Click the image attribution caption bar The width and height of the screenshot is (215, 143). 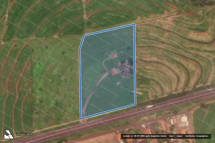pyautogui.click(x=166, y=136)
